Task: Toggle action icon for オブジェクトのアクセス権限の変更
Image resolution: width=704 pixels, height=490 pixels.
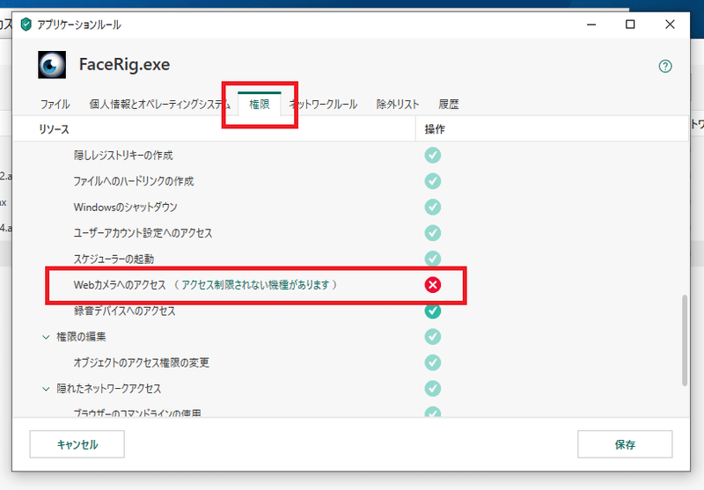Action: (433, 362)
